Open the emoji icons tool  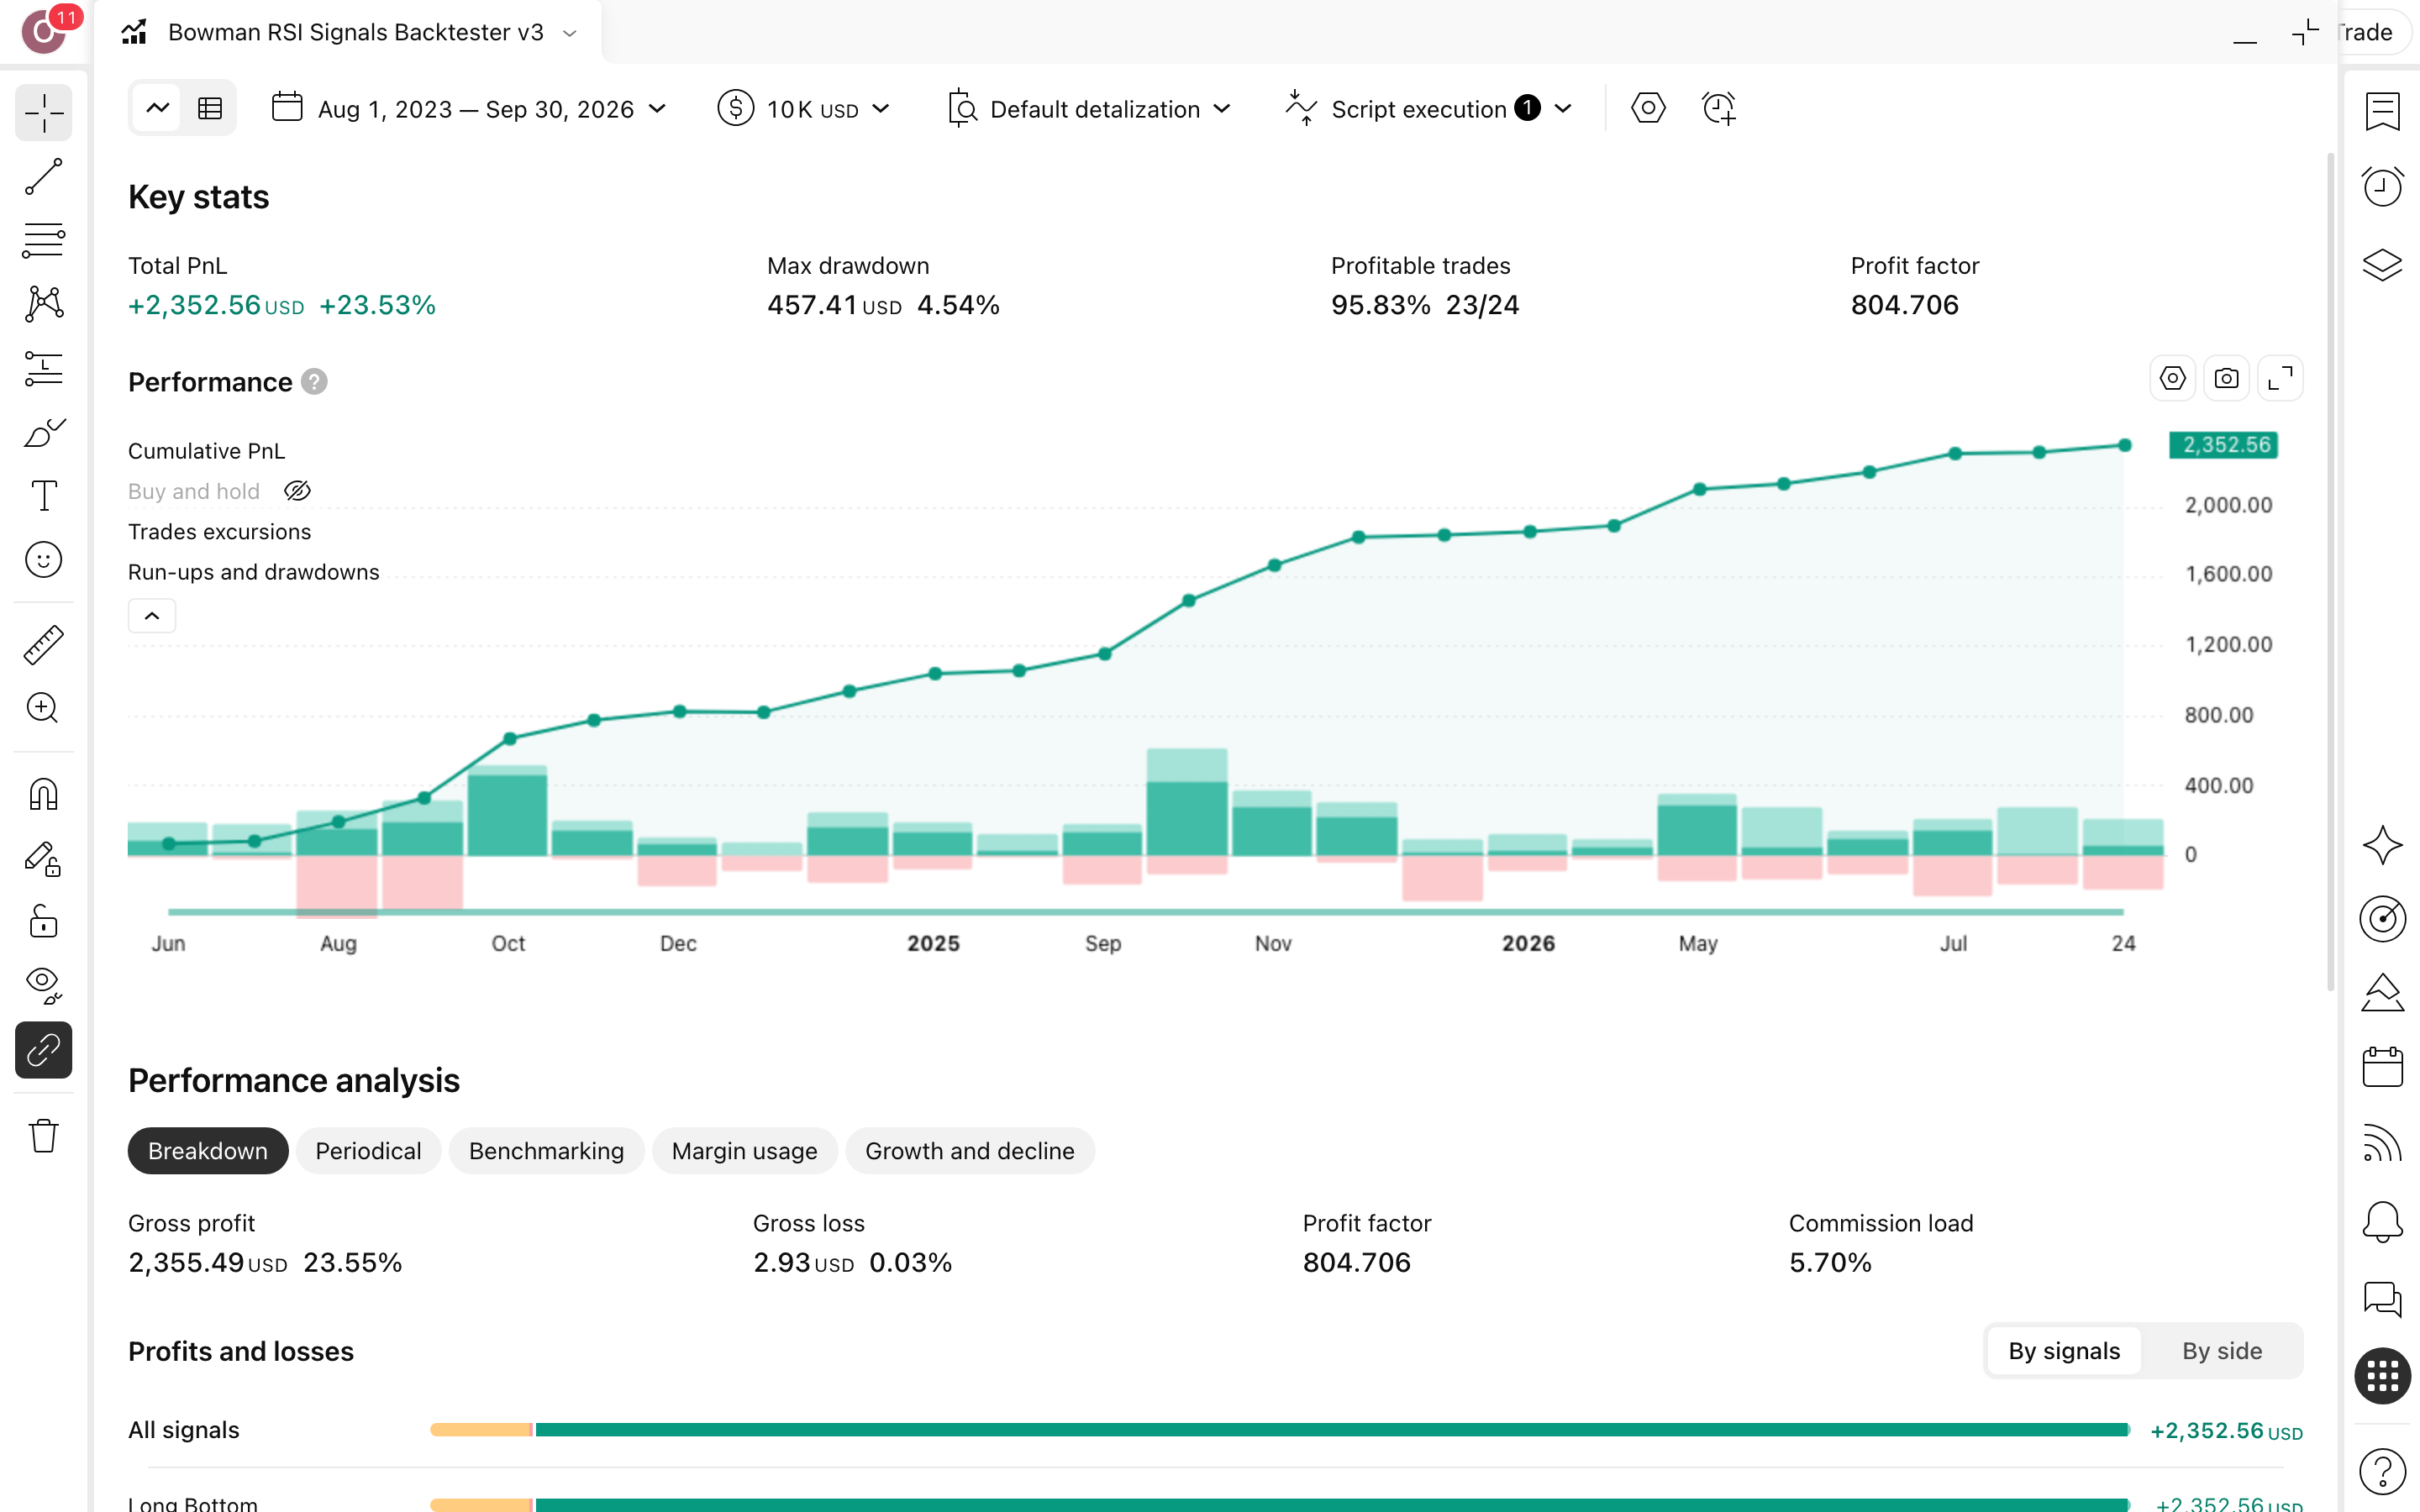point(44,560)
